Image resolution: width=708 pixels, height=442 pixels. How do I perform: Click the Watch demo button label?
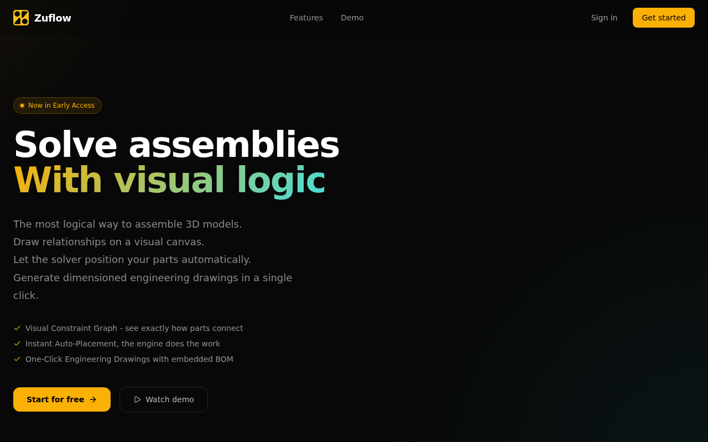click(170, 399)
